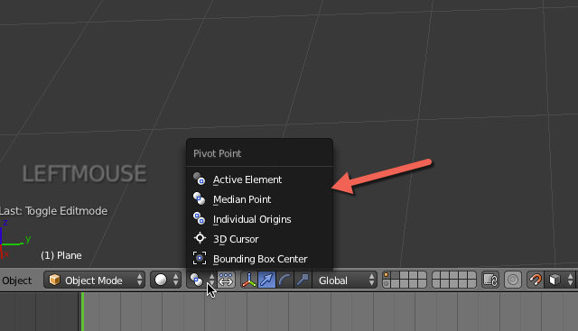
Task: Open the Global transform orientation dropdown
Action: coord(345,280)
